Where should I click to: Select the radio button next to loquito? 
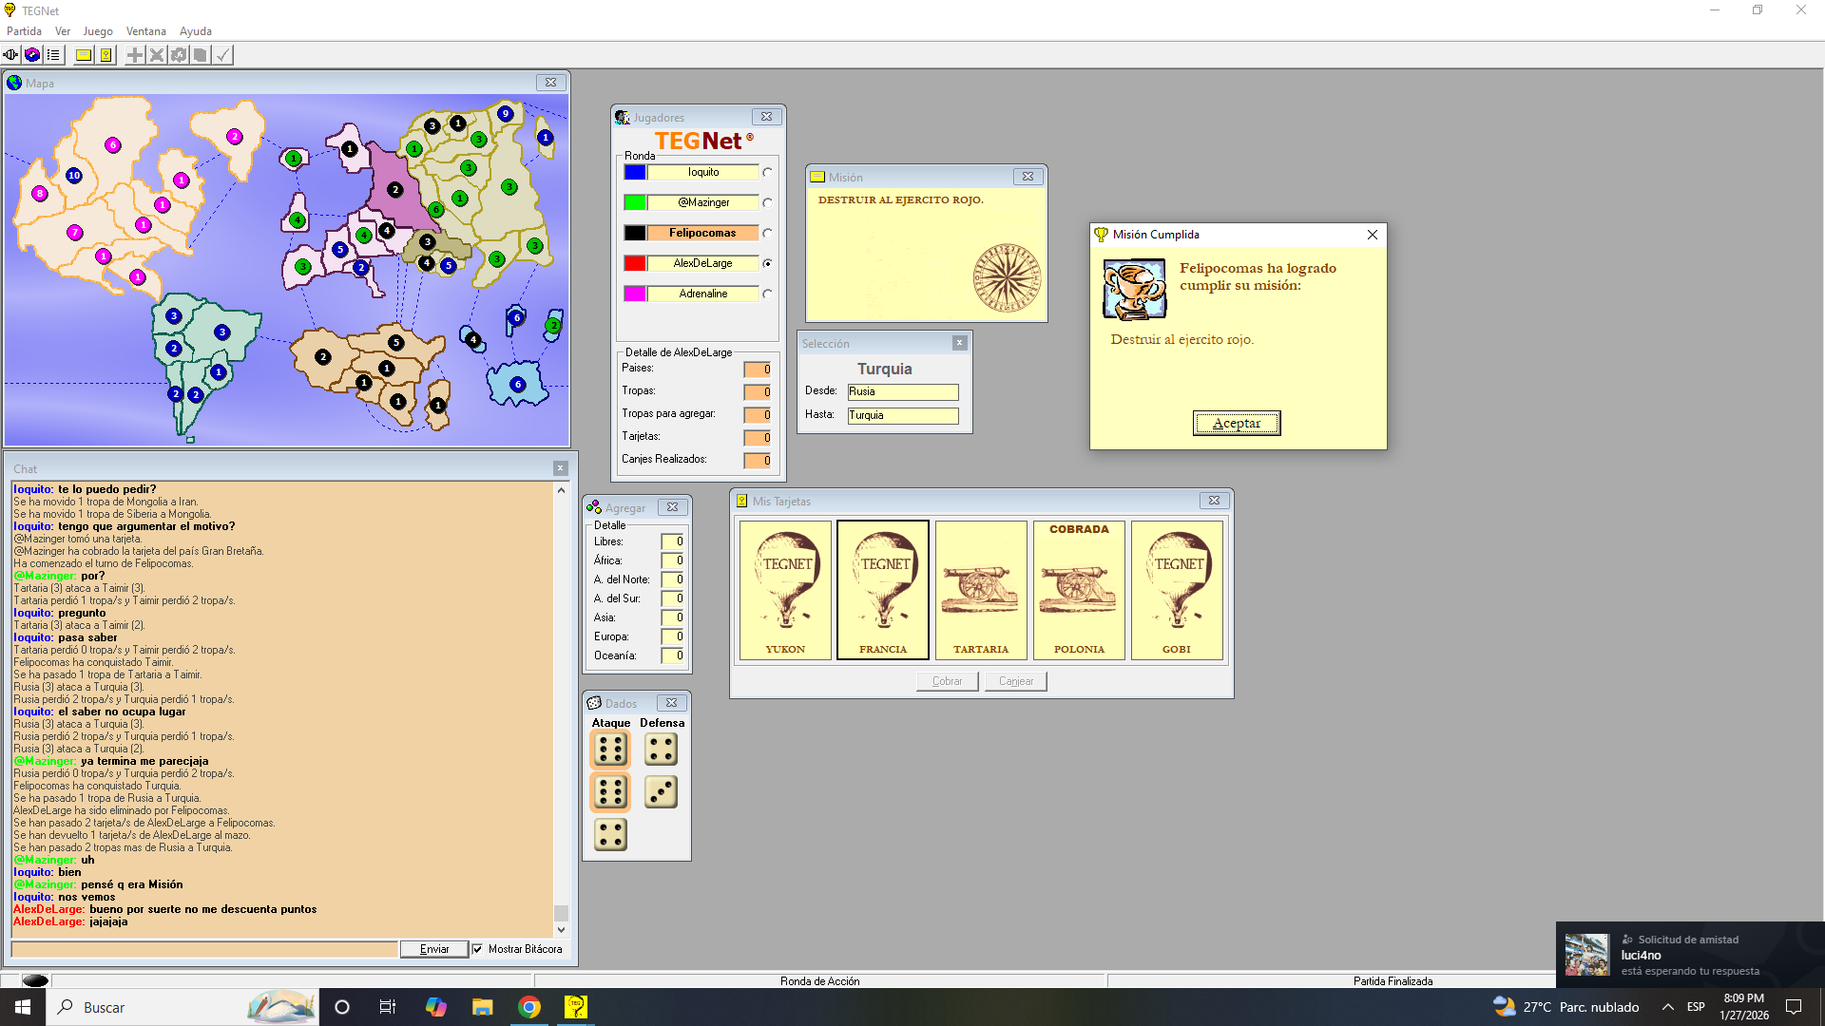(767, 173)
